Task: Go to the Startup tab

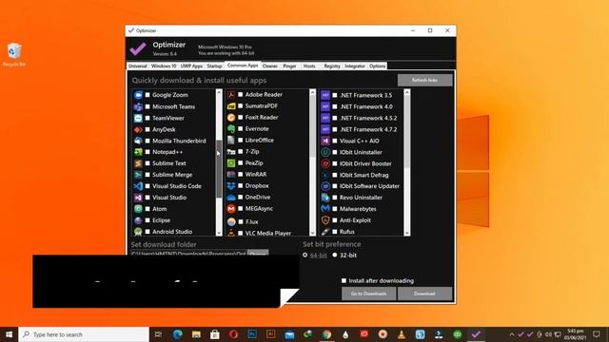Action: pyautogui.click(x=214, y=66)
